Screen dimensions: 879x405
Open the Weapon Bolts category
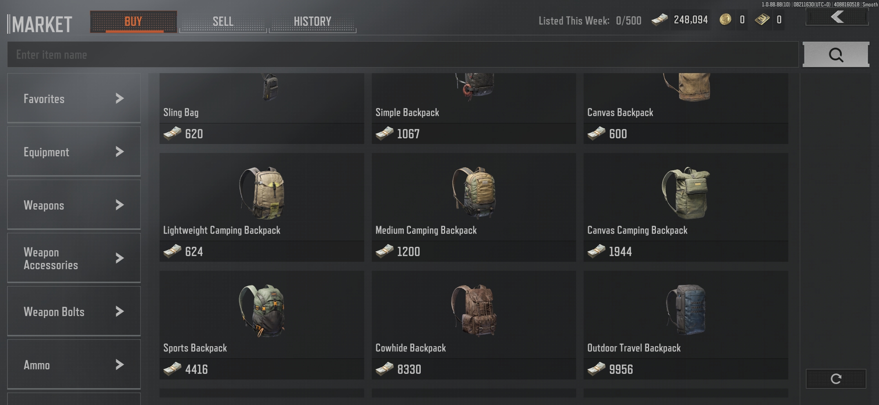[x=74, y=311]
